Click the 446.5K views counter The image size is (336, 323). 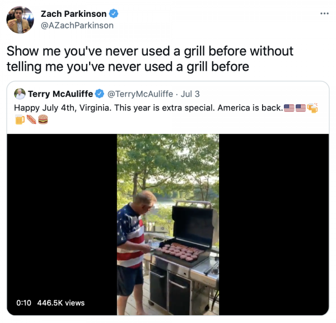[61, 303]
